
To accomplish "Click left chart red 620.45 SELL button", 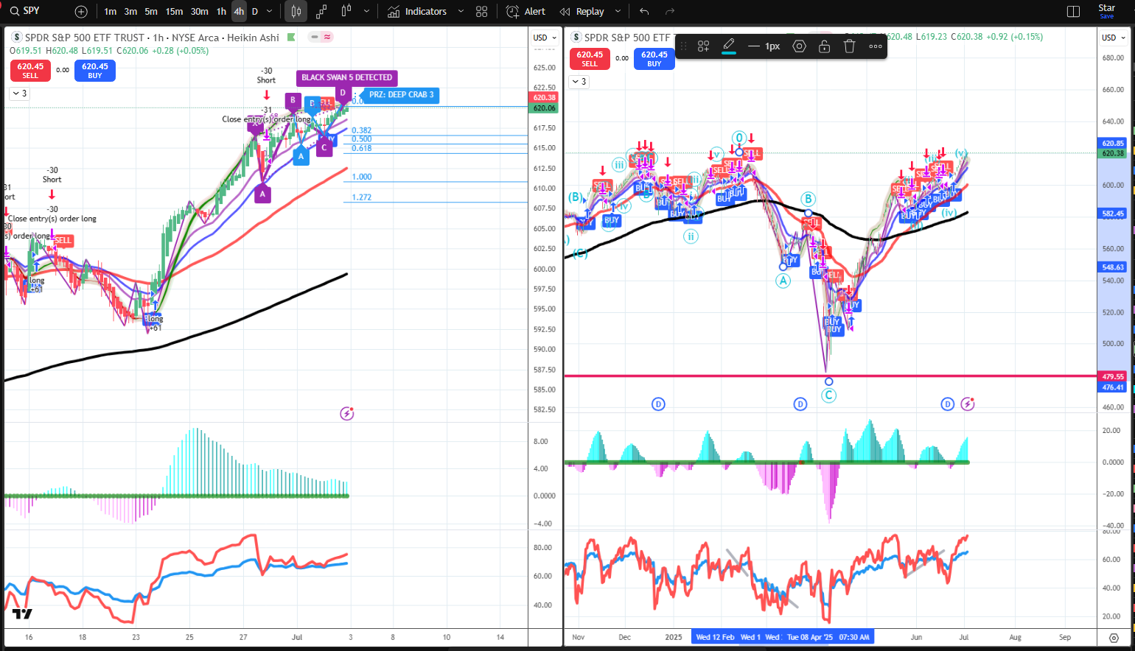I will 30,70.
